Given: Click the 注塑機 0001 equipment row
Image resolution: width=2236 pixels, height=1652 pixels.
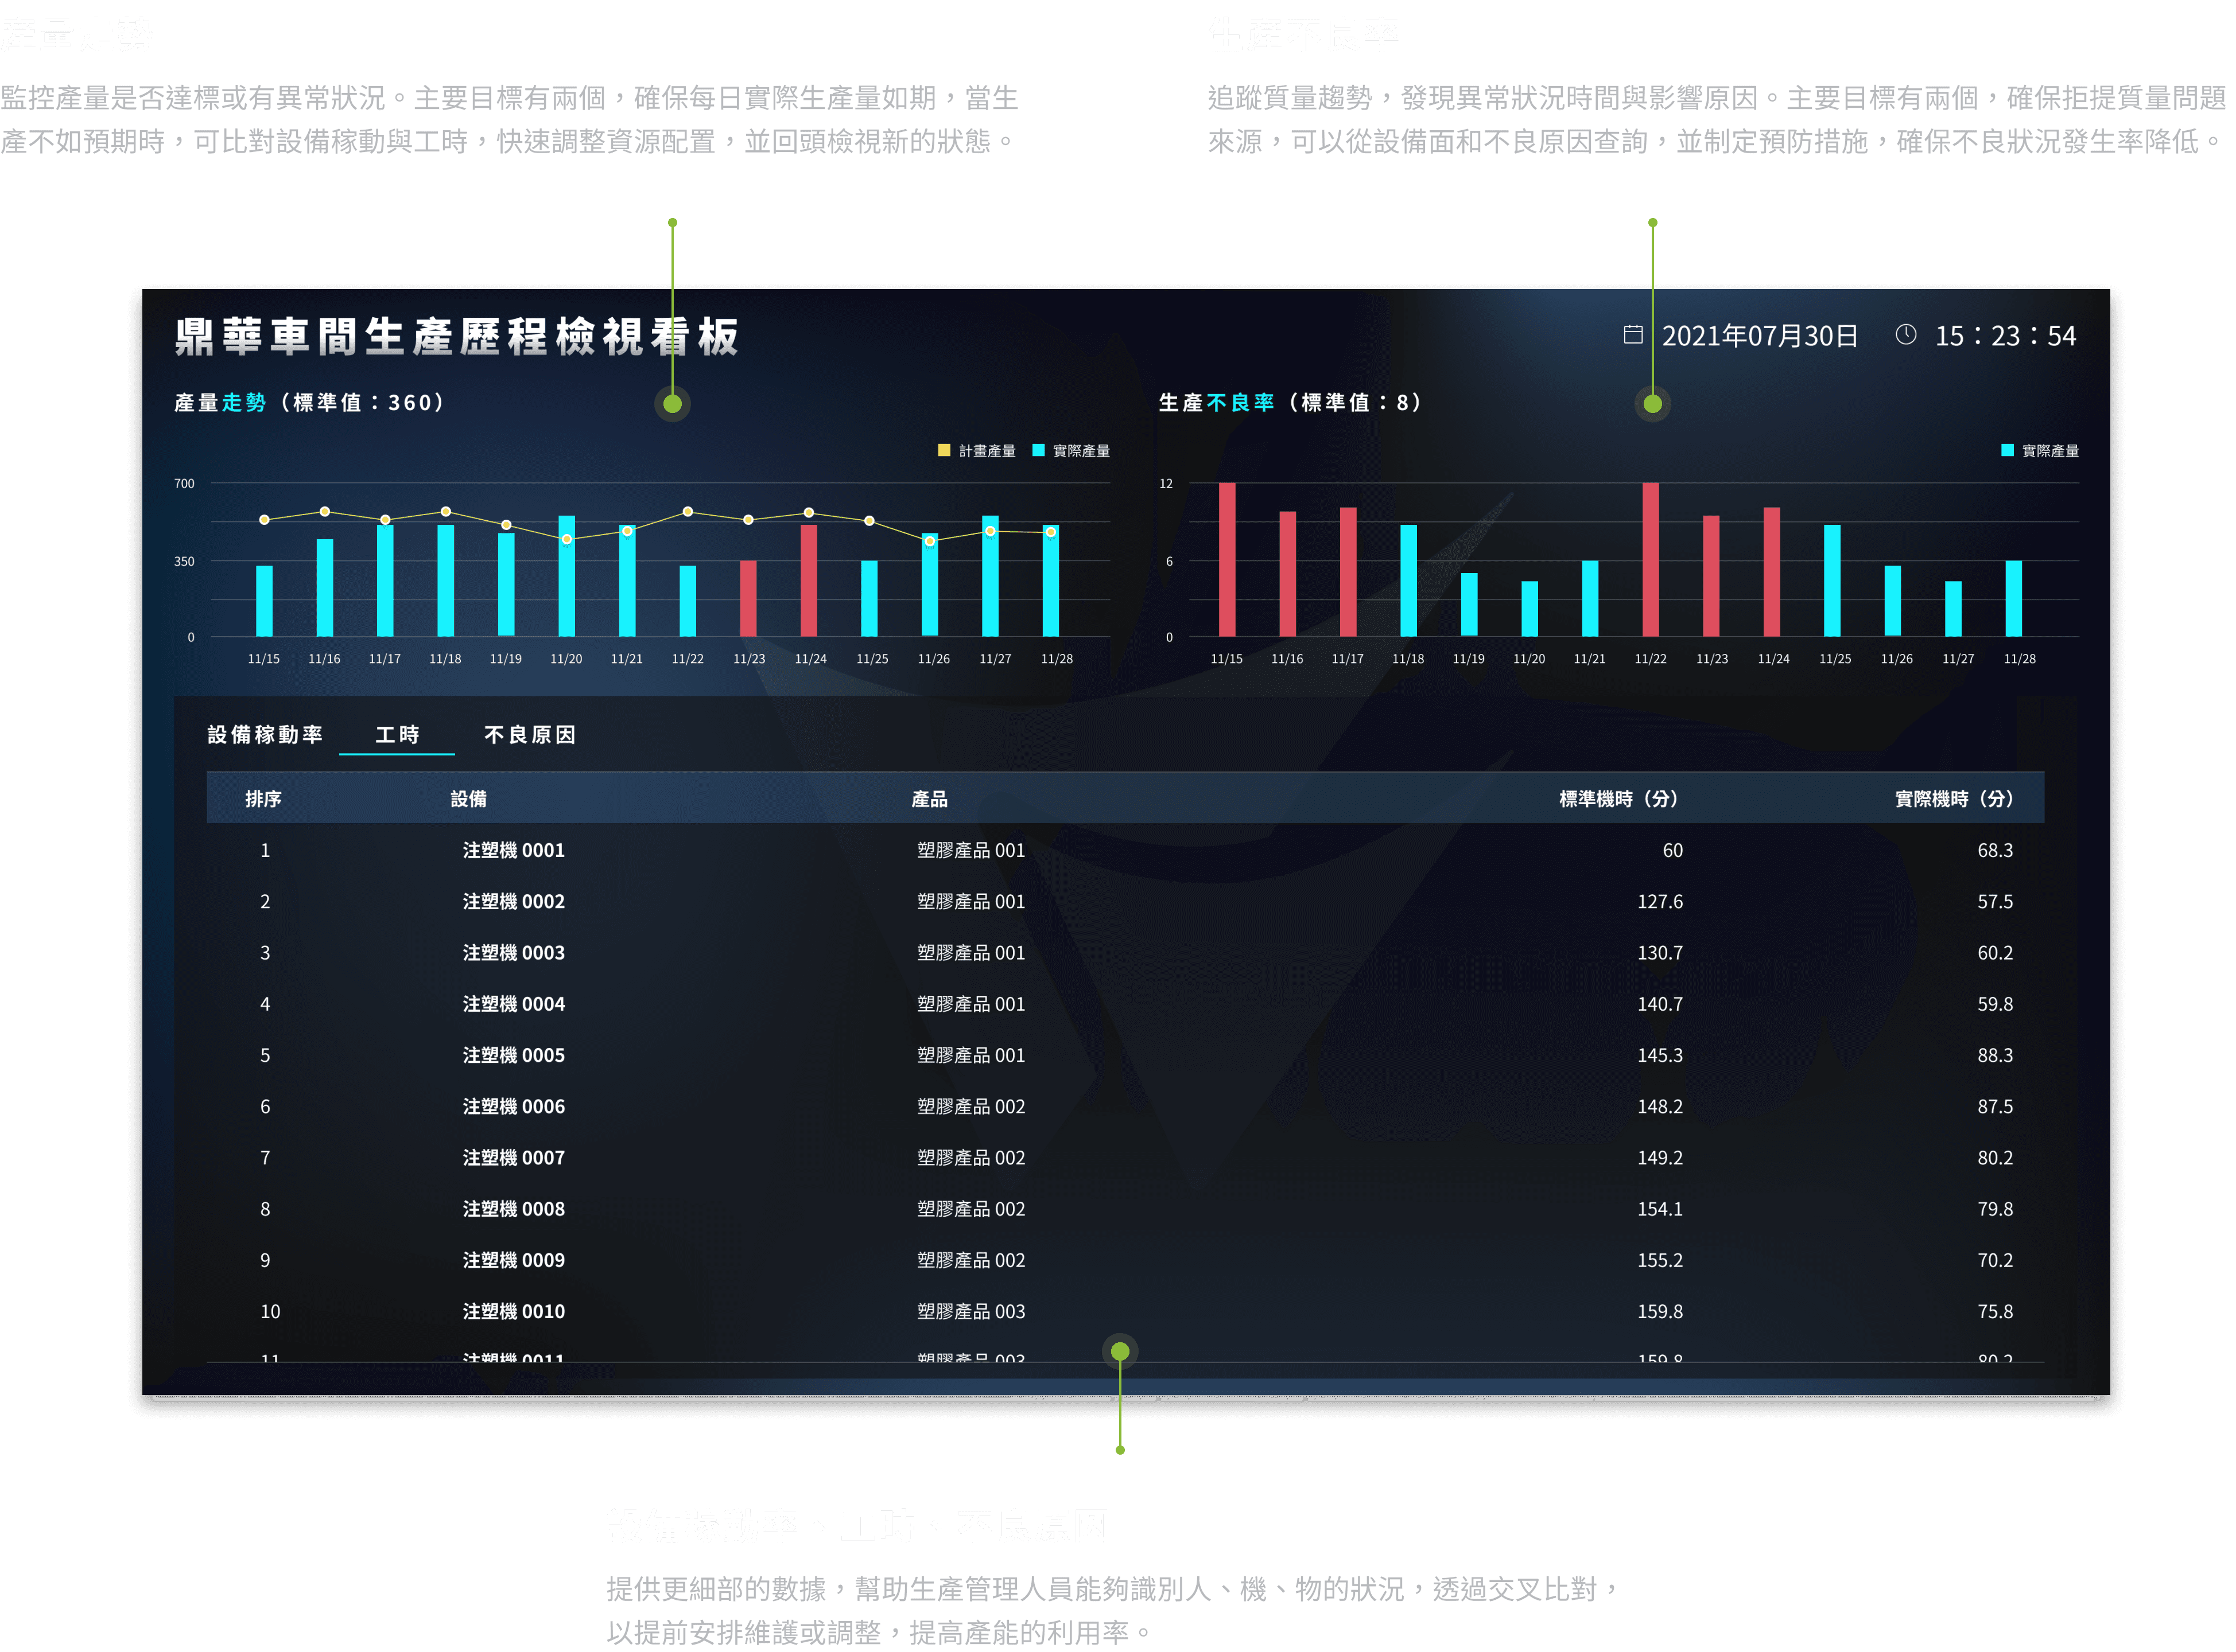Looking at the screenshot, I should coord(513,850).
